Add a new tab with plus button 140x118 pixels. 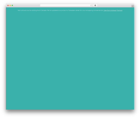133,6
